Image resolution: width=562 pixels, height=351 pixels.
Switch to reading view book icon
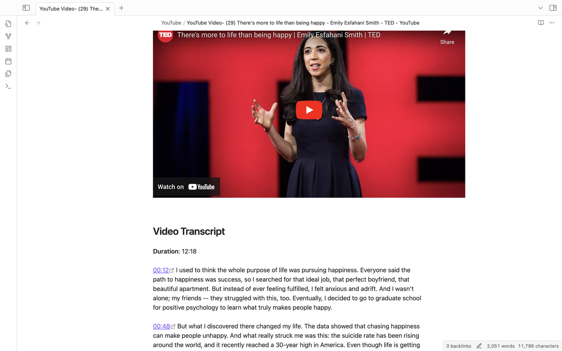click(541, 23)
